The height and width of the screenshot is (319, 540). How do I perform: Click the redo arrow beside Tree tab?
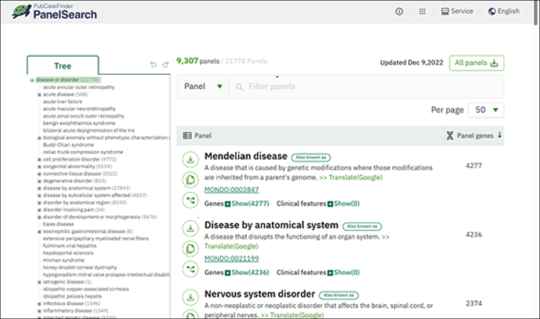165,65
